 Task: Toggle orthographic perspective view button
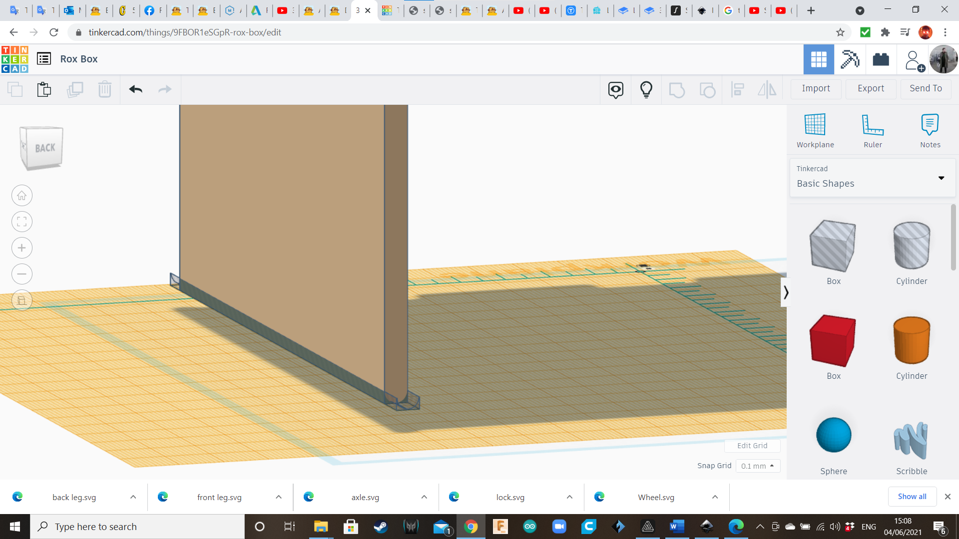click(22, 300)
